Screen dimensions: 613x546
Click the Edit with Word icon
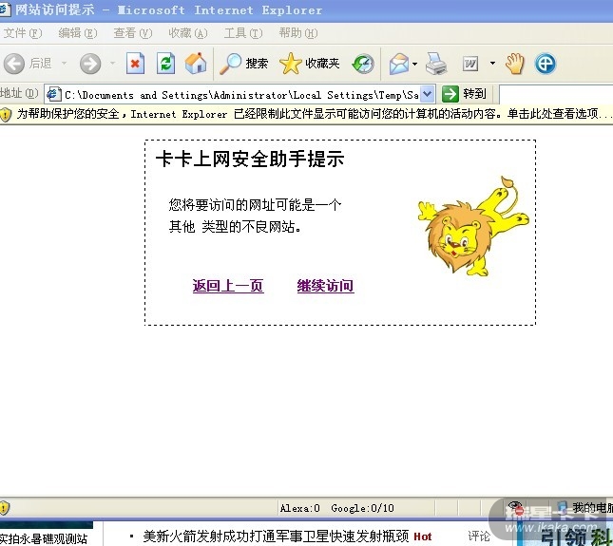click(470, 64)
